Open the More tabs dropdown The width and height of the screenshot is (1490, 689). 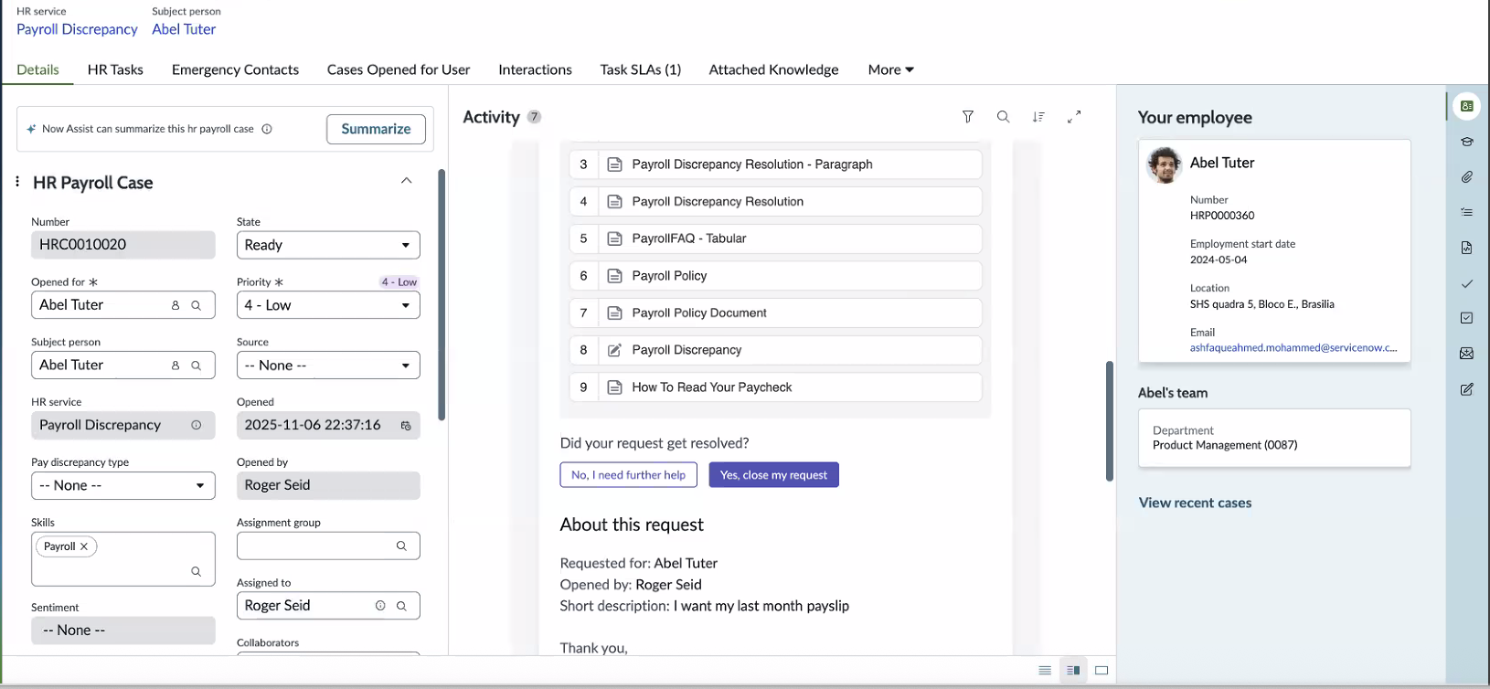[x=891, y=69]
